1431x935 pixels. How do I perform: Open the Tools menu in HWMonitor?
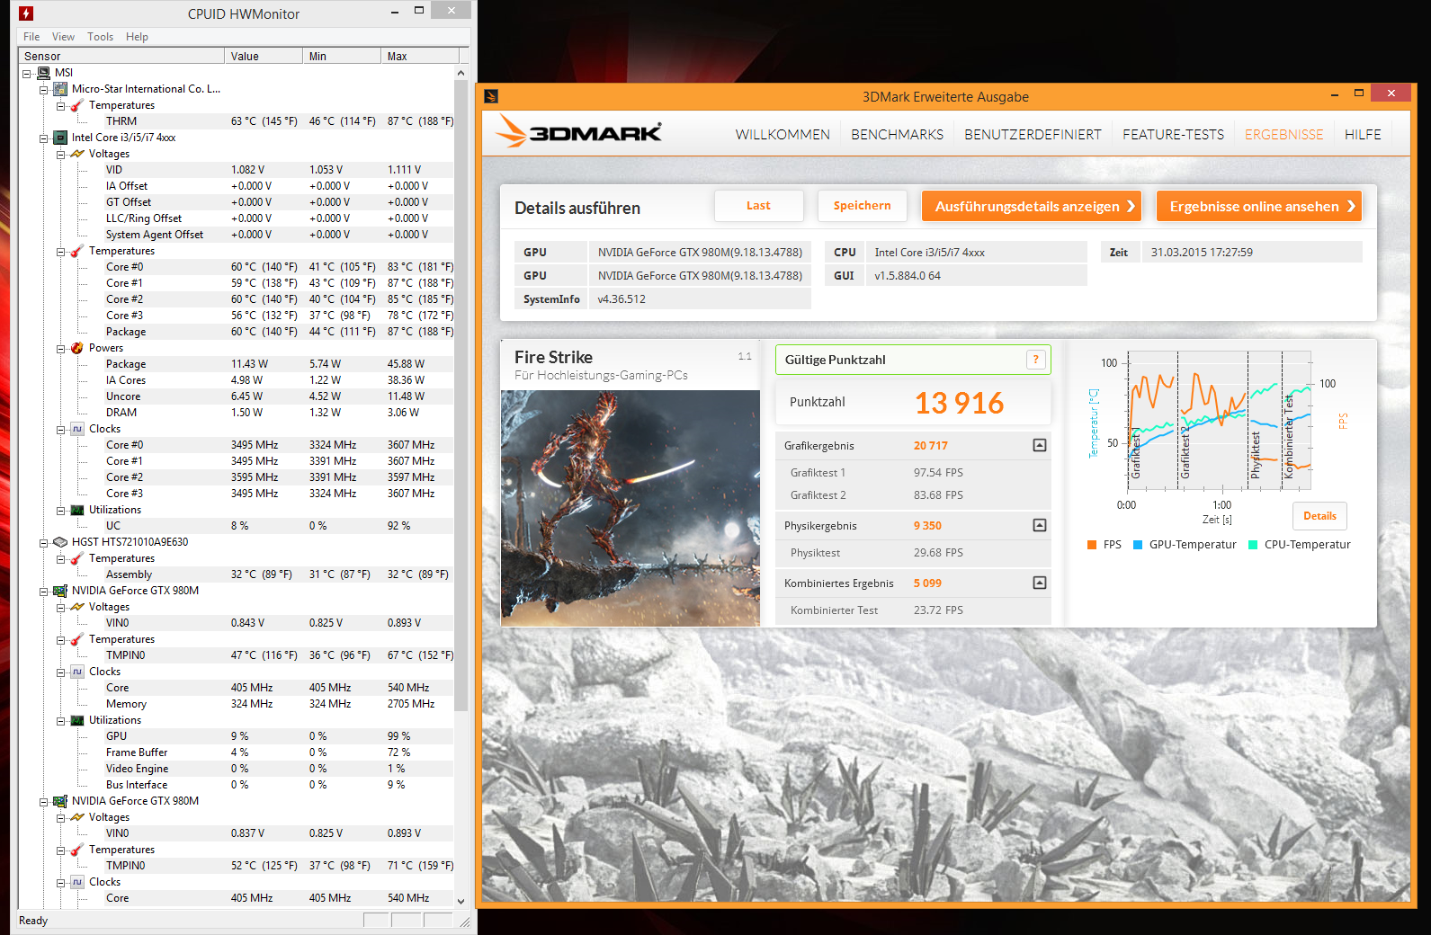coord(100,37)
